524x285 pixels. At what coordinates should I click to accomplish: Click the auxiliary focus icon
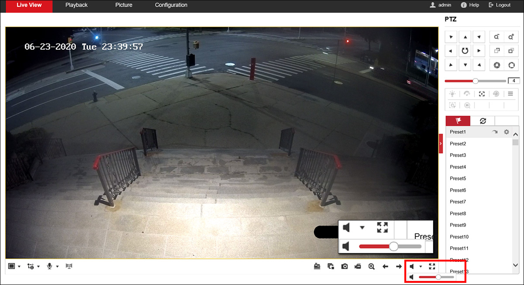point(482,94)
